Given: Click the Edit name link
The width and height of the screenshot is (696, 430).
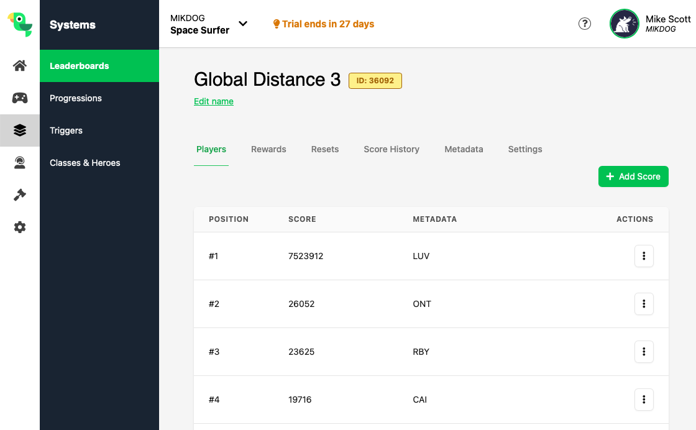Looking at the screenshot, I should [x=214, y=101].
